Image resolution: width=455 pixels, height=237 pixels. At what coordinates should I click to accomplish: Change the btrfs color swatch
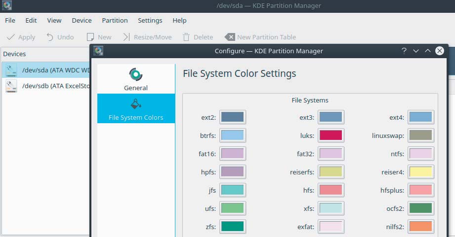coord(232,135)
